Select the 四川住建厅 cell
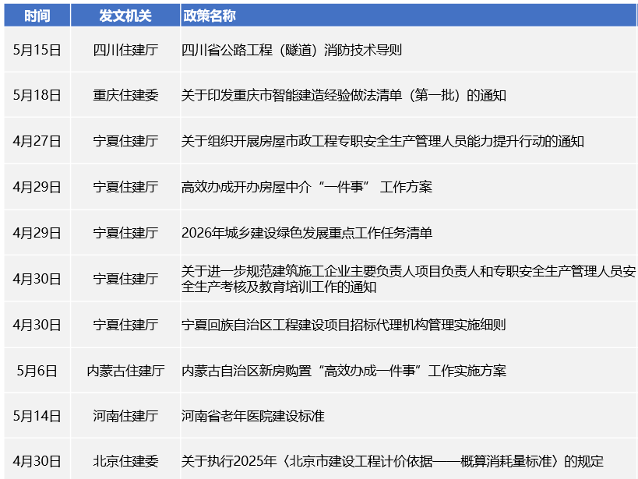The height and width of the screenshot is (479, 638). 125,50
